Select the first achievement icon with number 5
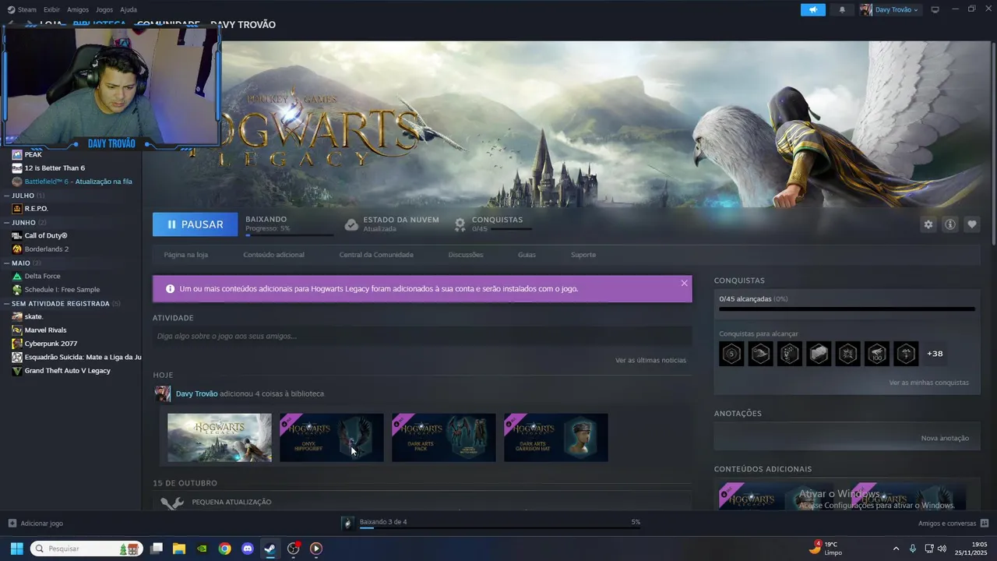This screenshot has width=997, height=561. pos(731,354)
